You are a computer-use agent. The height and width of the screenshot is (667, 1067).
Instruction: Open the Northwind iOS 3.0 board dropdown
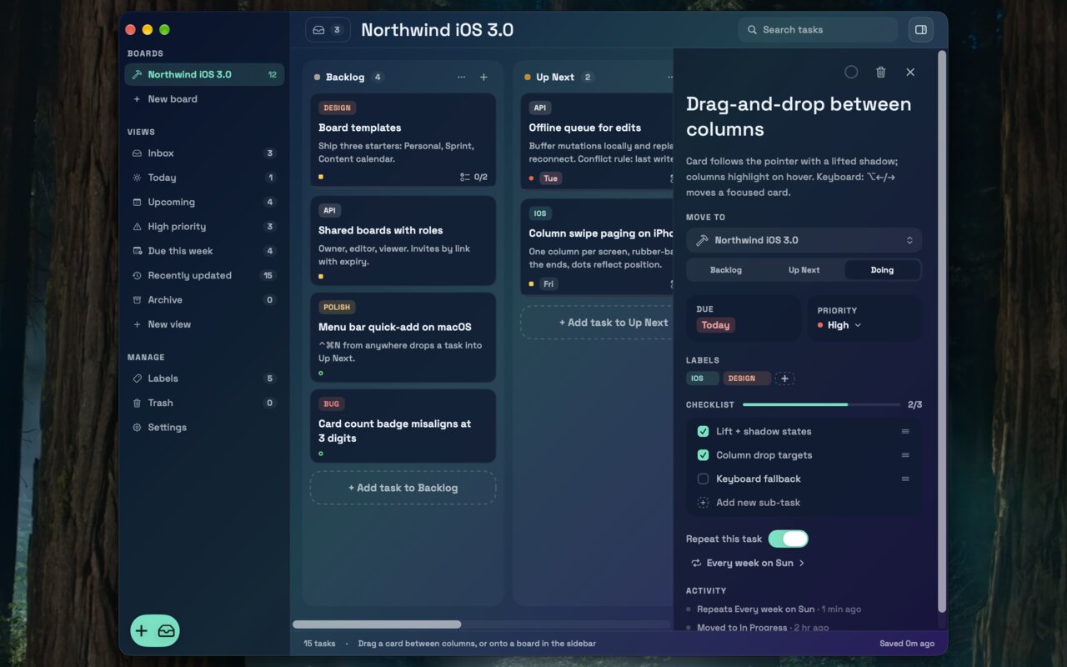click(x=804, y=240)
